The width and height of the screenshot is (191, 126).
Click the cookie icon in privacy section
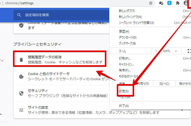[x=21, y=76]
